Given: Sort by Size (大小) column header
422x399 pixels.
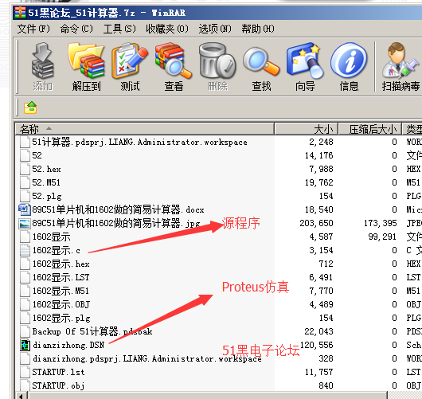Looking at the screenshot, I should (307, 129).
